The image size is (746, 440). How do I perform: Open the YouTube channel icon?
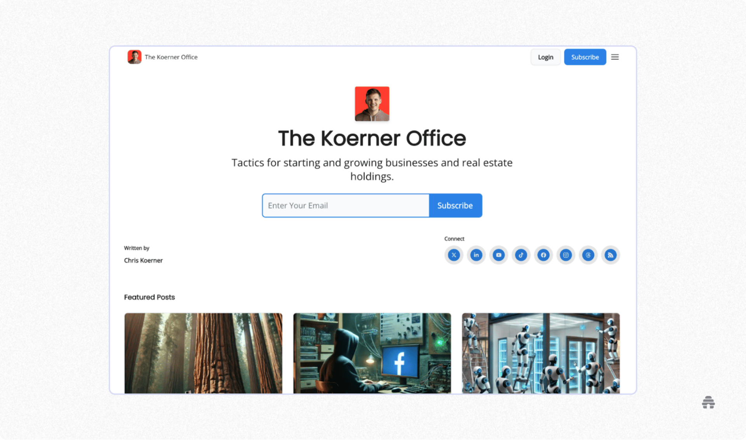[498, 255]
